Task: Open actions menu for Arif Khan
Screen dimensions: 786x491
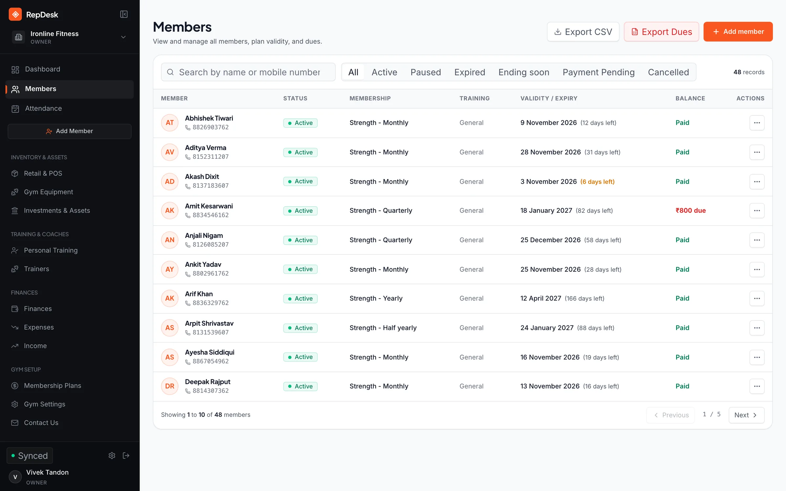Action: click(757, 299)
